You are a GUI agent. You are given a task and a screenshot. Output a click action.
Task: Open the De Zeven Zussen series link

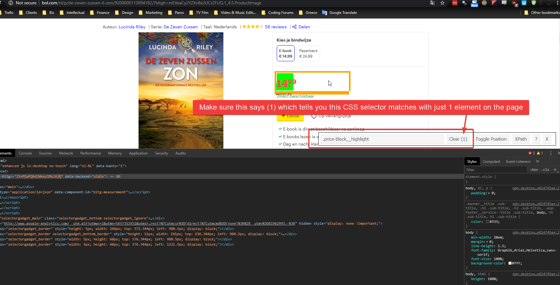[181, 27]
